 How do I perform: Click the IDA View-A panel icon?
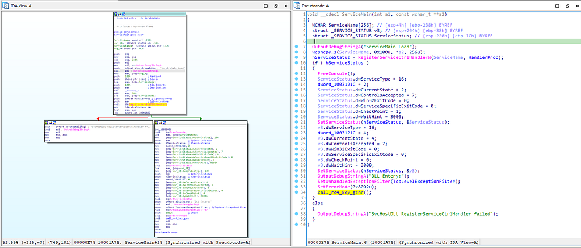pyautogui.click(x=5, y=6)
